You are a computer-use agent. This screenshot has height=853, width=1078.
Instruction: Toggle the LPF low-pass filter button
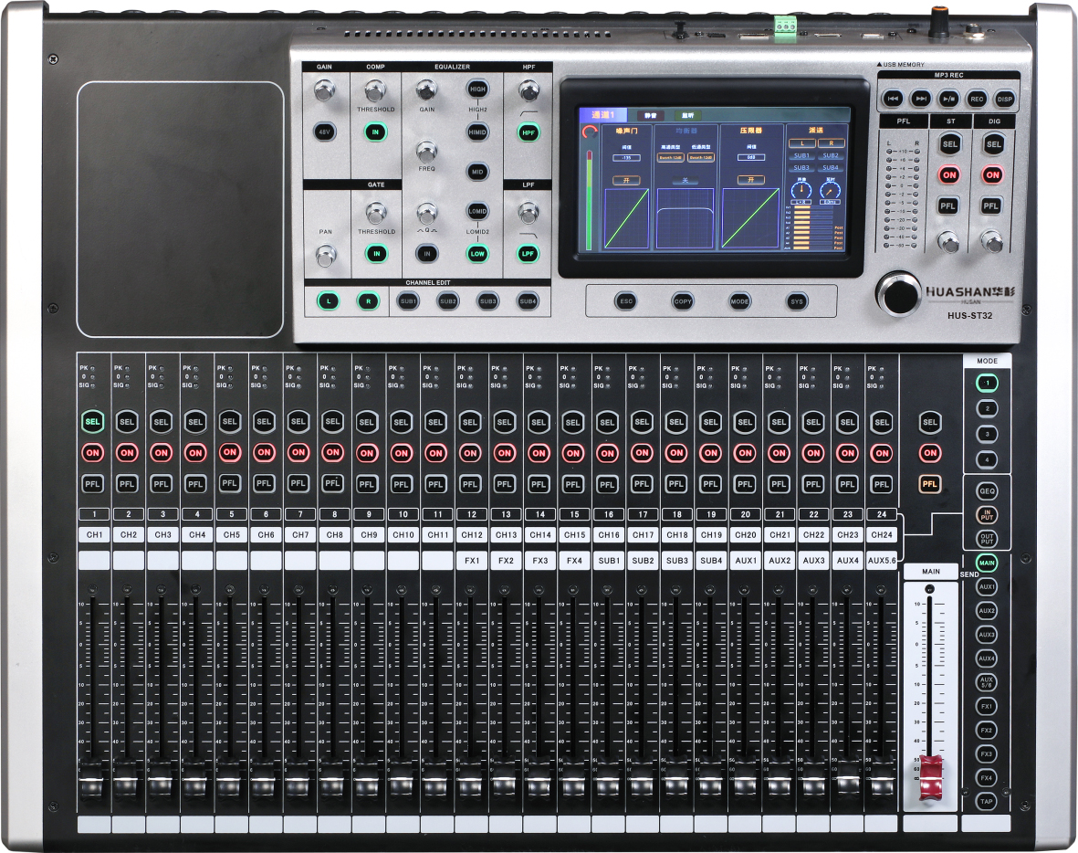[x=528, y=254]
